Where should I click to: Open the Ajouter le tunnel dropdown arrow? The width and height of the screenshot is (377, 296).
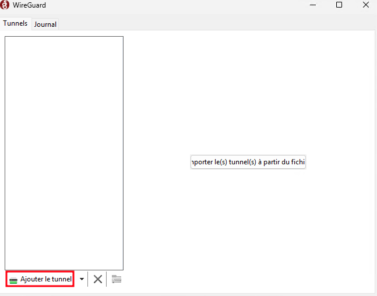tap(82, 279)
